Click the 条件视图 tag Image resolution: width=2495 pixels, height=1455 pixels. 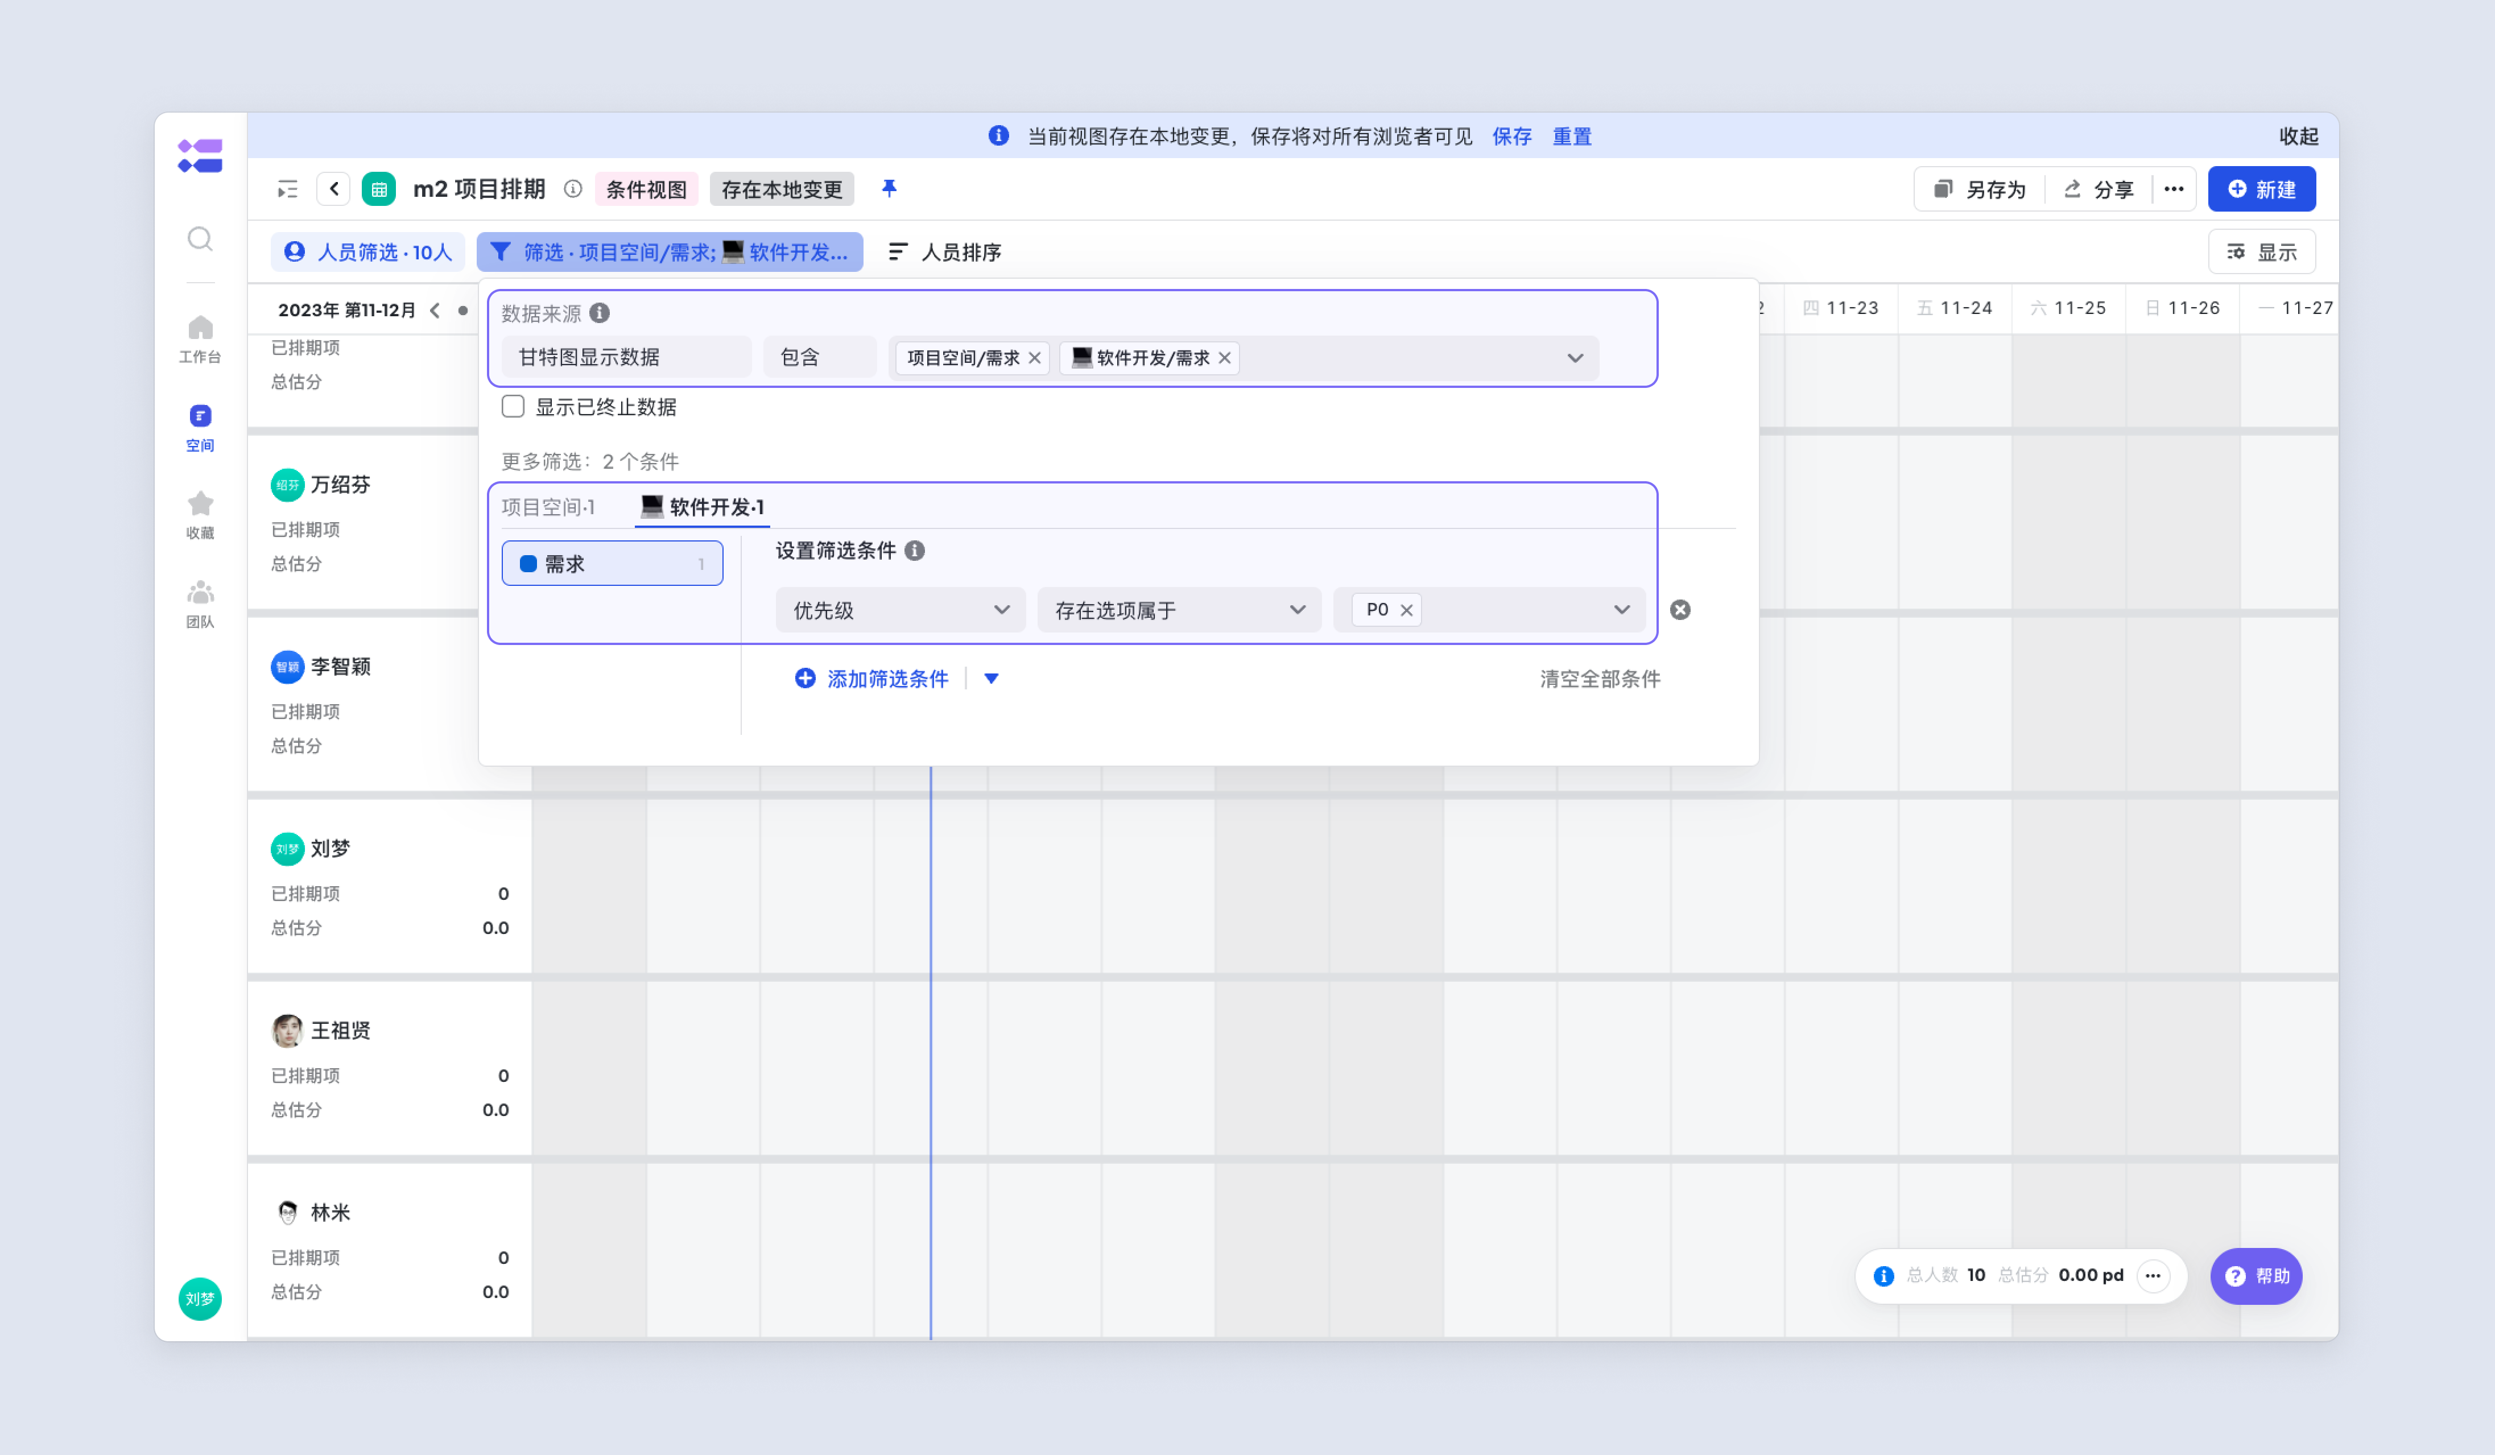647,189
